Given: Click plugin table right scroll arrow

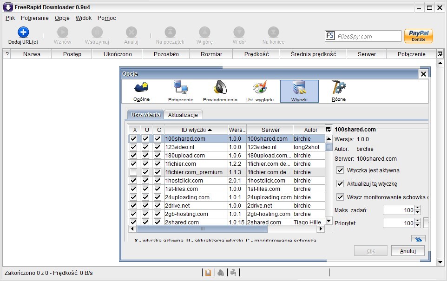Looking at the screenshot, I should point(321,229).
